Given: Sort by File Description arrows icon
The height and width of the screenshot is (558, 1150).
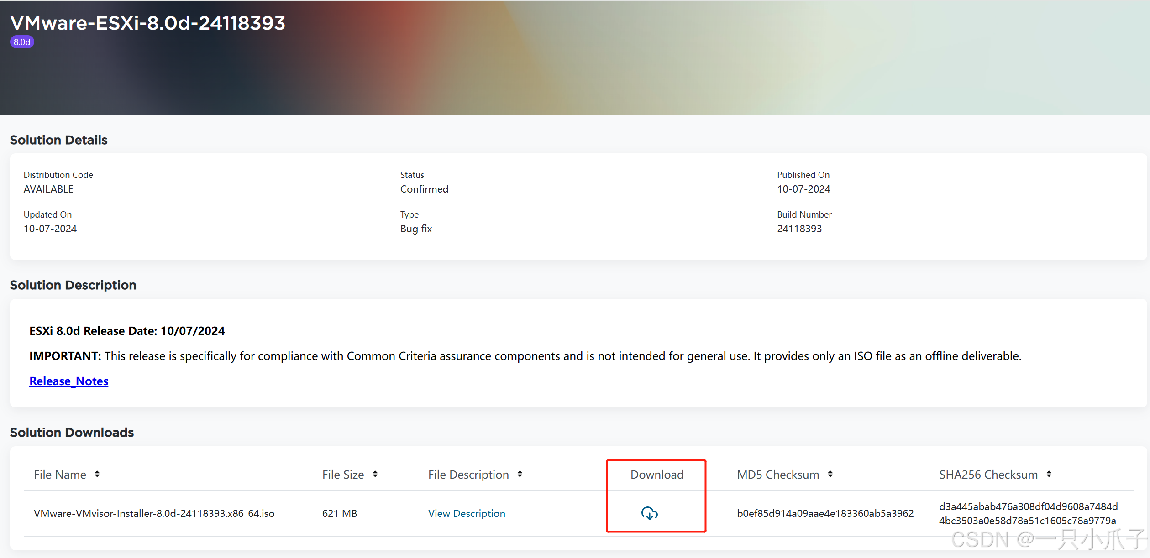Looking at the screenshot, I should click(520, 474).
